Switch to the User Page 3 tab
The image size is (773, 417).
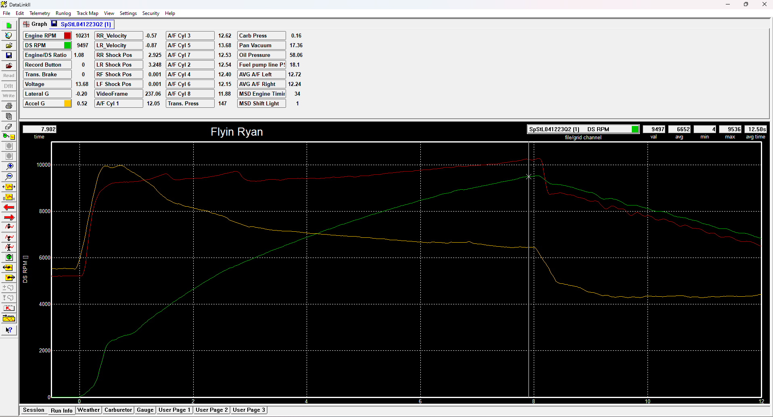249,410
